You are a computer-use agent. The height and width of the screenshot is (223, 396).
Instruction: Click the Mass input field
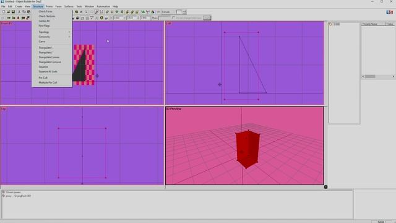pos(165,18)
